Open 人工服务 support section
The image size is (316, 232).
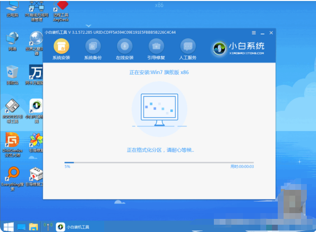(x=188, y=47)
